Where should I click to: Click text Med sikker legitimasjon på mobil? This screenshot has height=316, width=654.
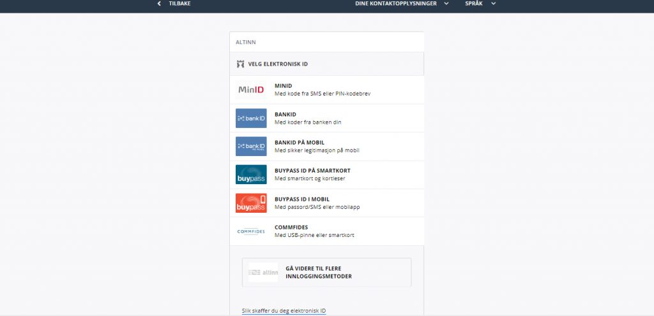[317, 150]
